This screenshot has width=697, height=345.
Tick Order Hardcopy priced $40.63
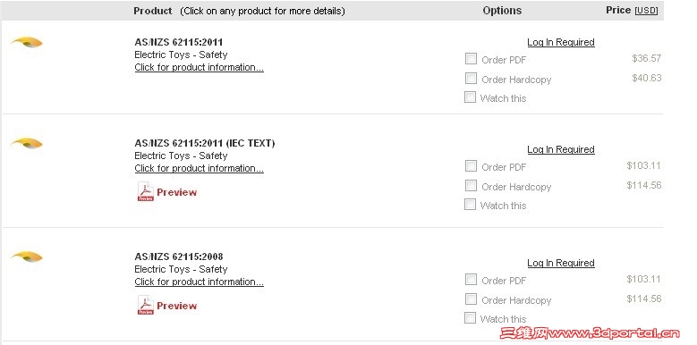tap(471, 78)
